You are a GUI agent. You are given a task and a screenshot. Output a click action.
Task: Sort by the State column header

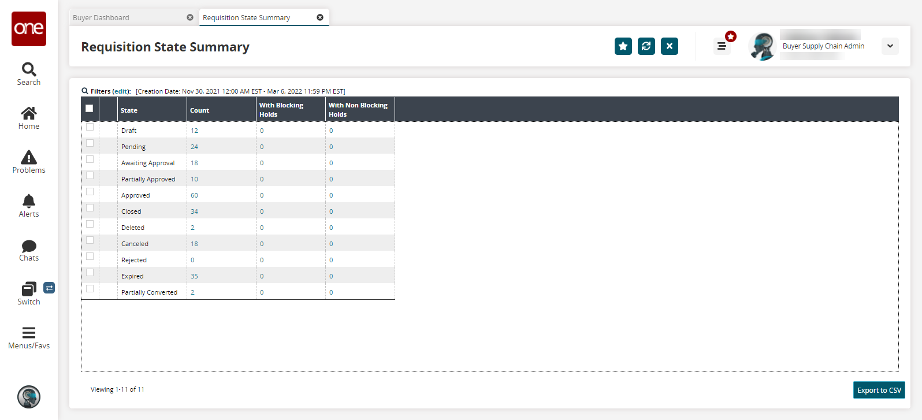tap(129, 110)
